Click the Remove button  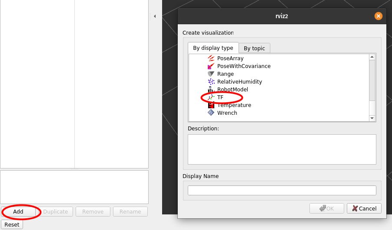[x=93, y=211]
